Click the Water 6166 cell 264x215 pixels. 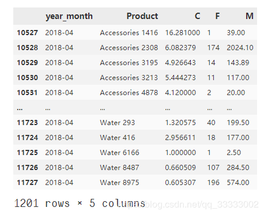click(x=119, y=153)
